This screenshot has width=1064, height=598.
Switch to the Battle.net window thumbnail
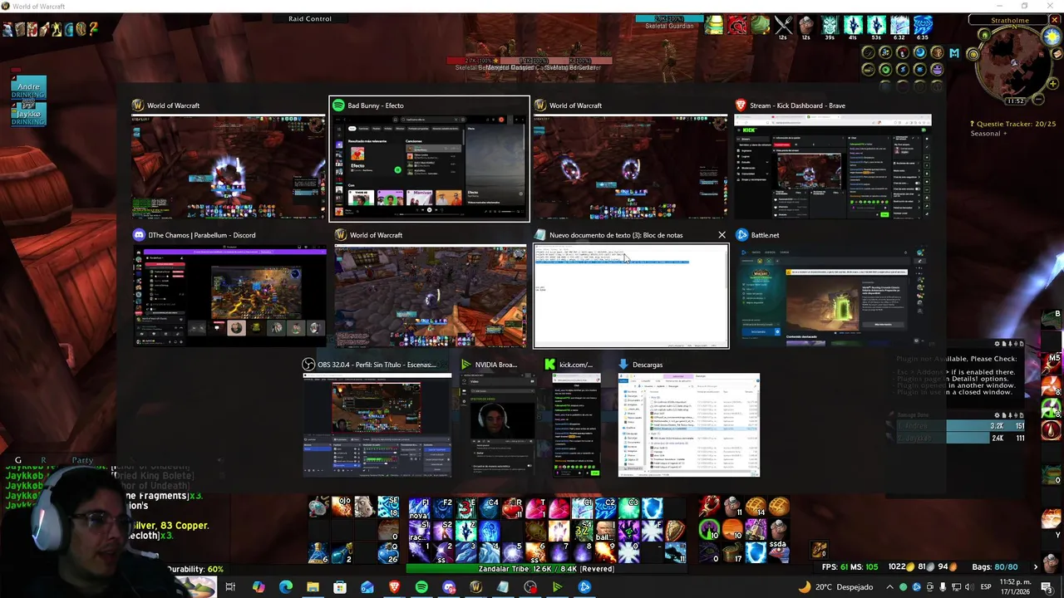click(x=832, y=288)
